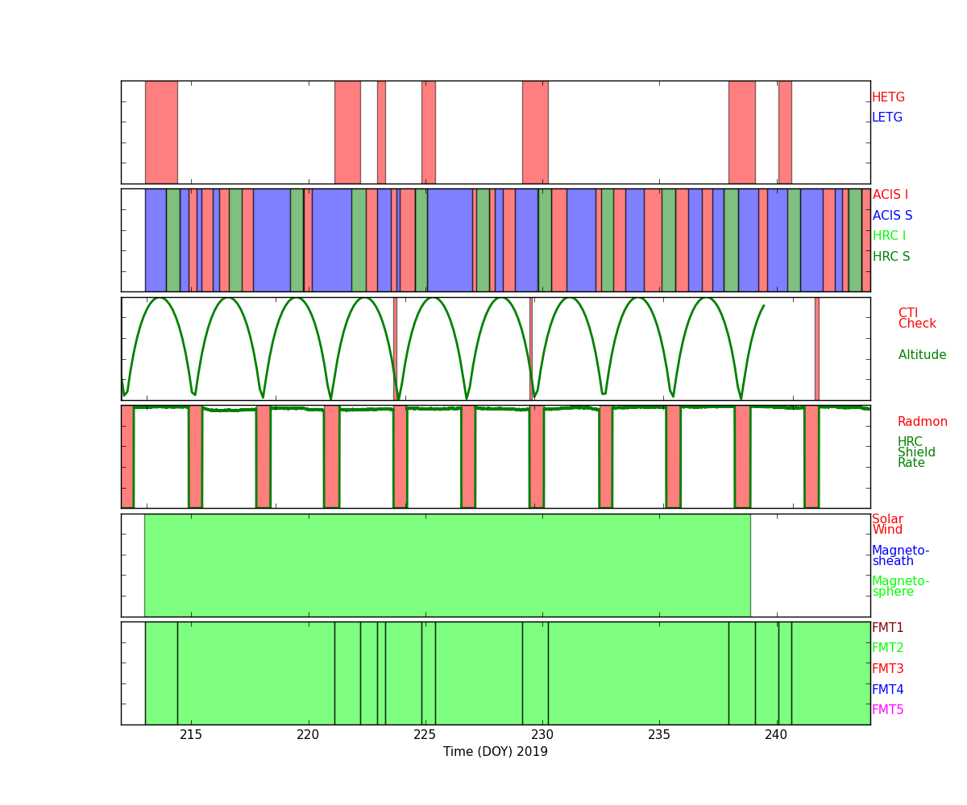Click the large green Magnetosphere region
The width and height of the screenshot is (967, 805).
[447, 565]
